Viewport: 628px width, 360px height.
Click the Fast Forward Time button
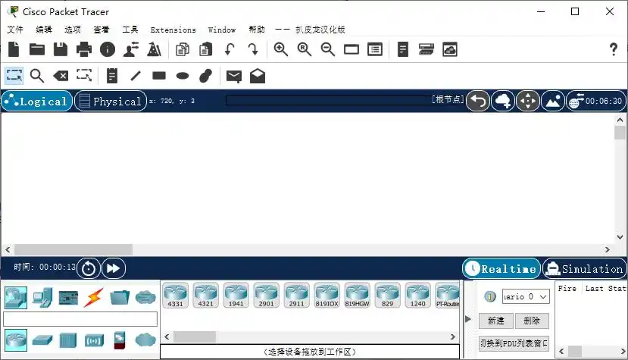pos(113,268)
